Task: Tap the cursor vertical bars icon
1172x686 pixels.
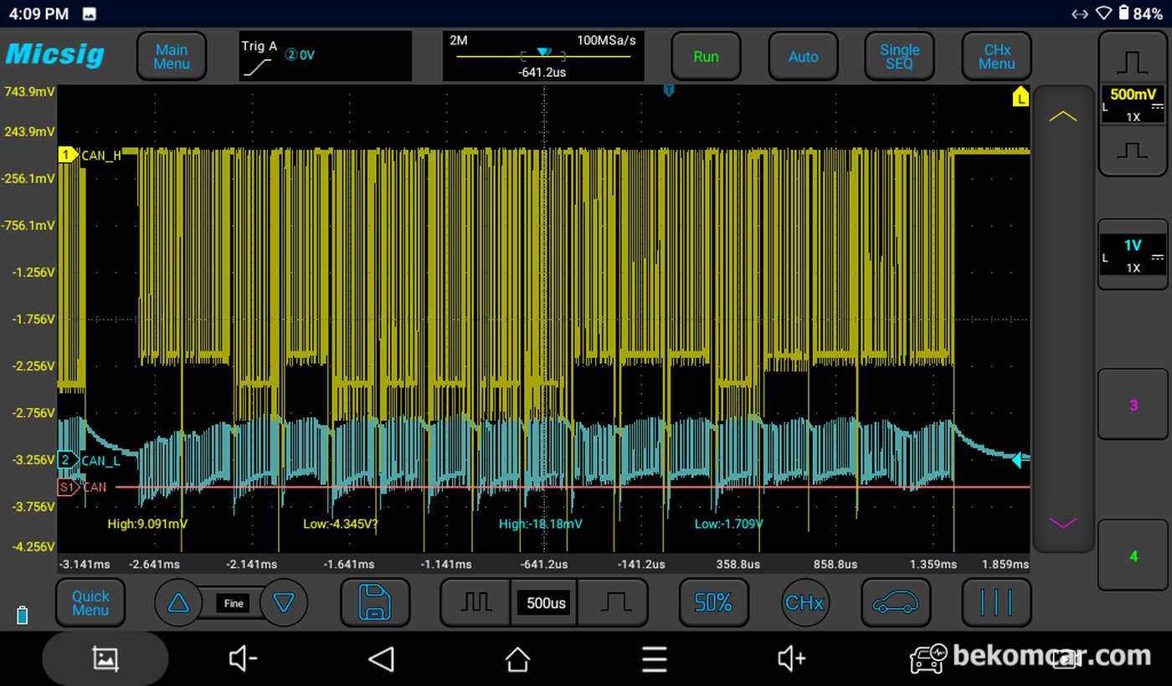Action: coord(996,602)
